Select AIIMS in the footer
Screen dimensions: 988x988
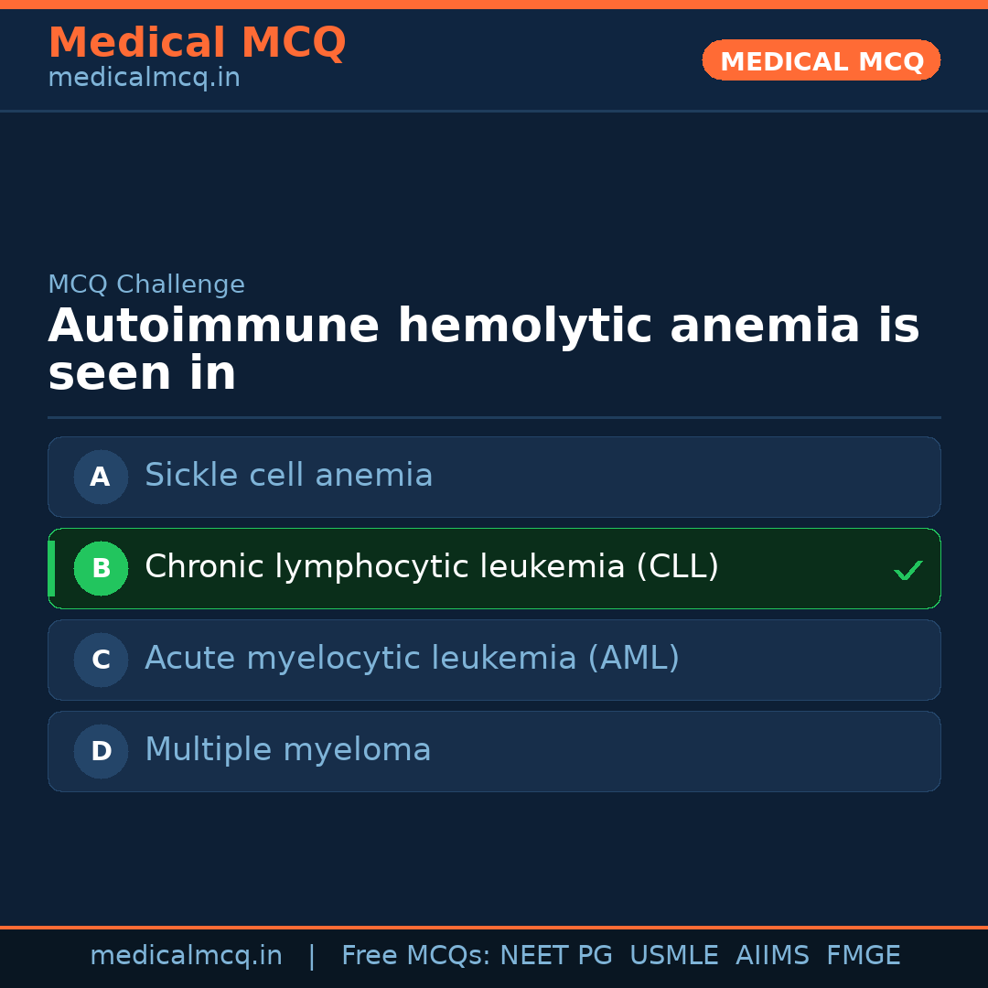(x=772, y=956)
